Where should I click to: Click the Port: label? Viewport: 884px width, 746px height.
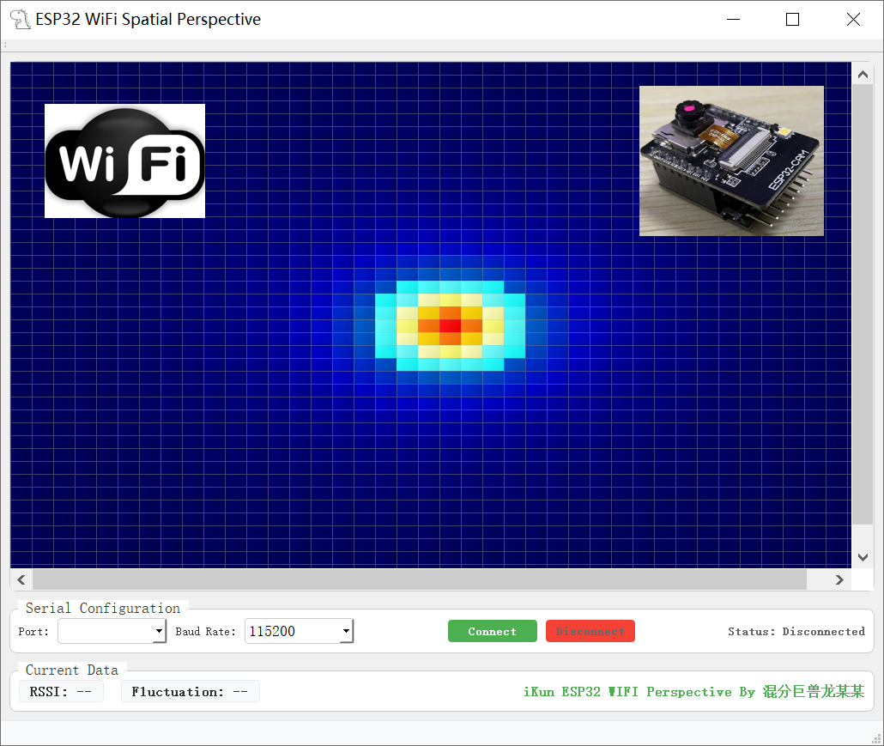click(33, 632)
